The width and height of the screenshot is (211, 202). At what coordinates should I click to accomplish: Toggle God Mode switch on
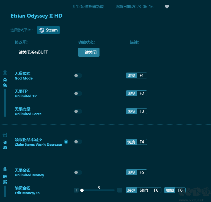coord(78,76)
